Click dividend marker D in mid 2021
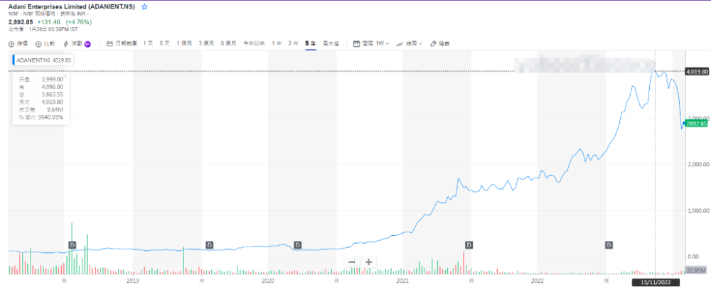Image resolution: width=711 pixels, height=292 pixels. pos(469,245)
